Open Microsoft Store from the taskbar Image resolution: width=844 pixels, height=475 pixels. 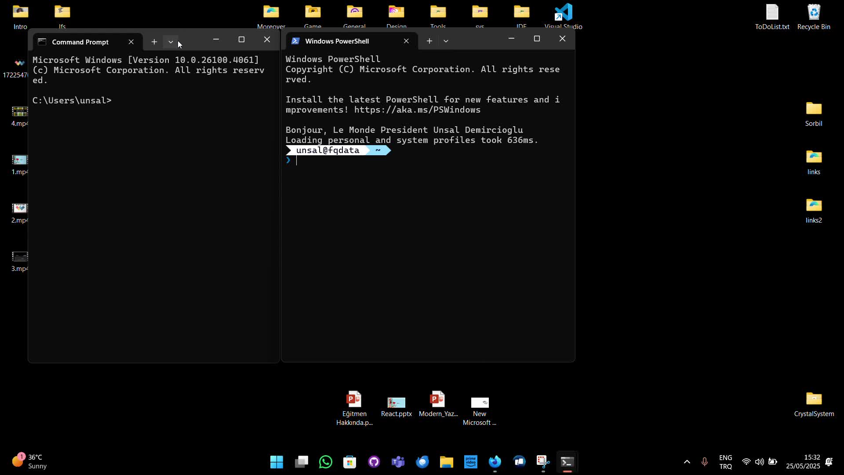(x=350, y=462)
